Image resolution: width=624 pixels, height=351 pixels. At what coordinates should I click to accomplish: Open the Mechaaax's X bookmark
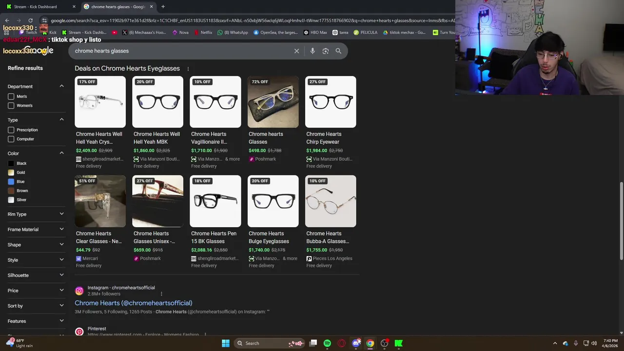click(144, 33)
